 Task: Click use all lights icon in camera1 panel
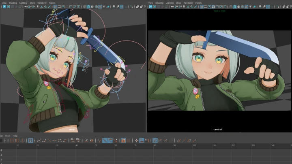pyautogui.click(x=250, y=7)
